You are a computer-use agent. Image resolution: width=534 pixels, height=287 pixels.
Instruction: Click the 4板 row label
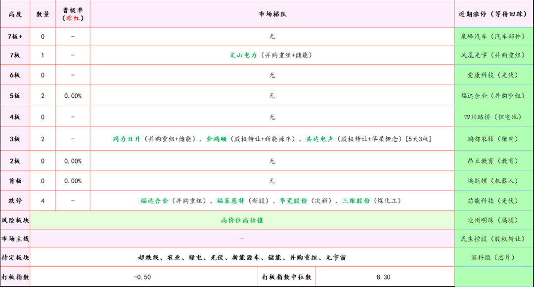click(x=15, y=117)
